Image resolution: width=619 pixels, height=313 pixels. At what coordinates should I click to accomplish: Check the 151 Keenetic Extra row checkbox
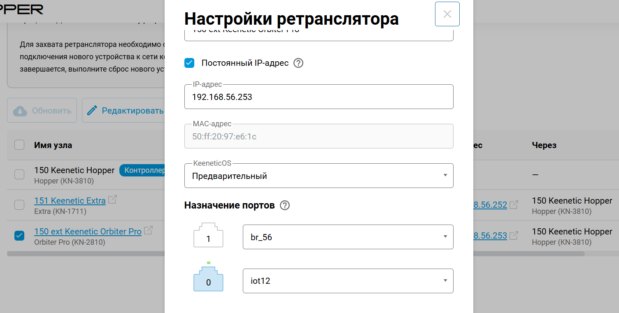[x=19, y=205]
